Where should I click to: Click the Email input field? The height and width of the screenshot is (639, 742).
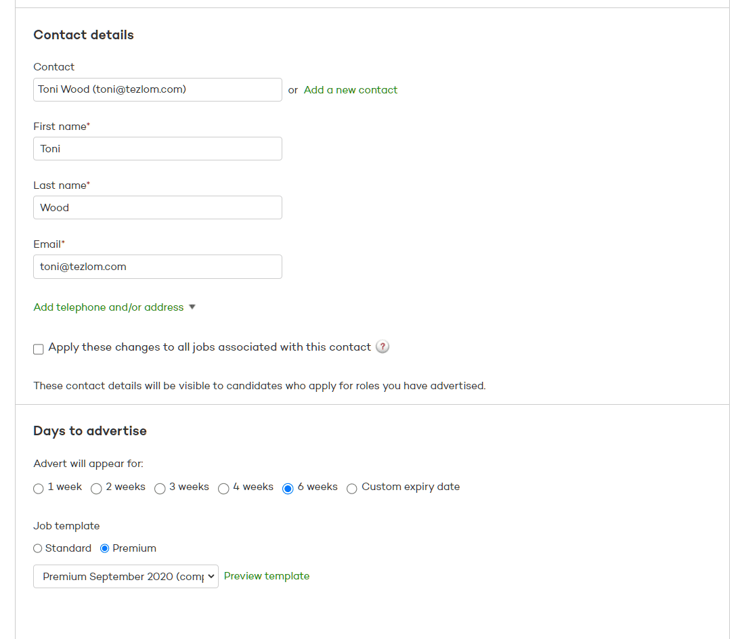157,267
